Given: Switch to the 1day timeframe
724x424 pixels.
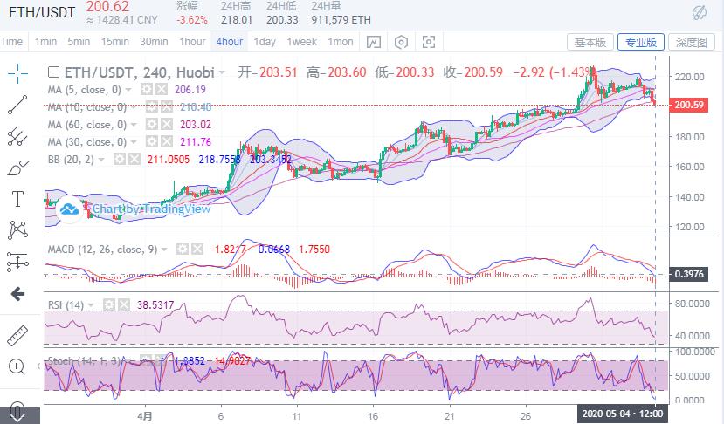Looking at the screenshot, I should pos(264,42).
